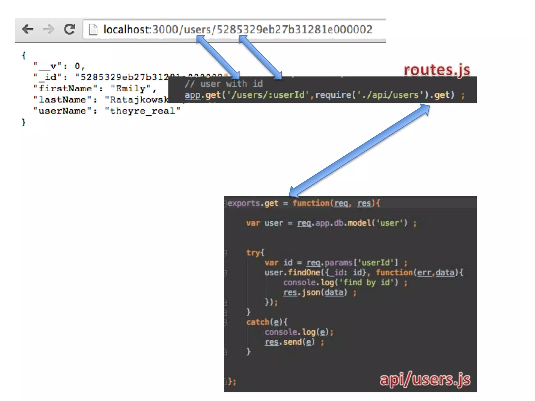Click the "userName": "theyre_real" JSON line
This screenshot has width=535, height=401.
pos(107,111)
